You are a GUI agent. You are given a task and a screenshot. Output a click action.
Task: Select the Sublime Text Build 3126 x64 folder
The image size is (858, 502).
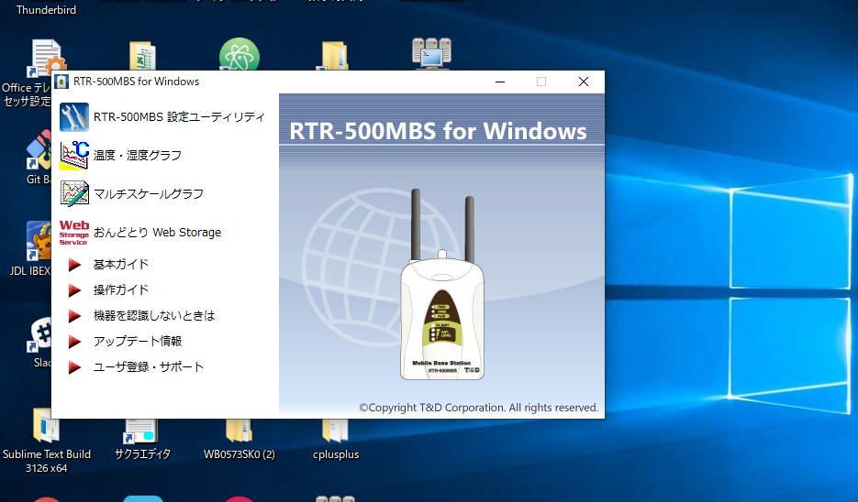pyautogui.click(x=47, y=442)
